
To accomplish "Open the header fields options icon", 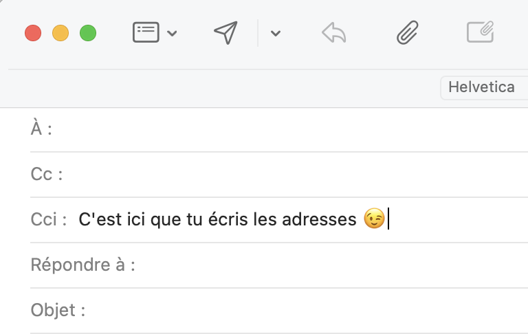I will pos(146,32).
